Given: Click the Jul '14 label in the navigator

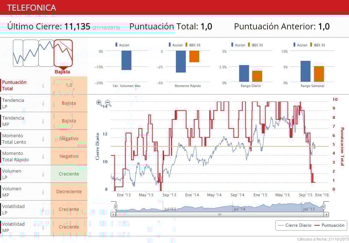Looking at the screenshot, I should tap(239, 209).
